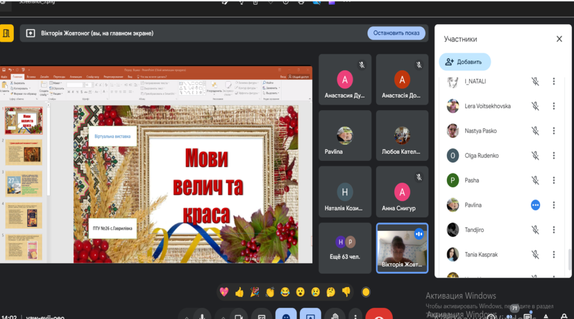Viewport: 574px width, 319px height.
Task: Send the heart emoji reaction
Action: (224, 292)
